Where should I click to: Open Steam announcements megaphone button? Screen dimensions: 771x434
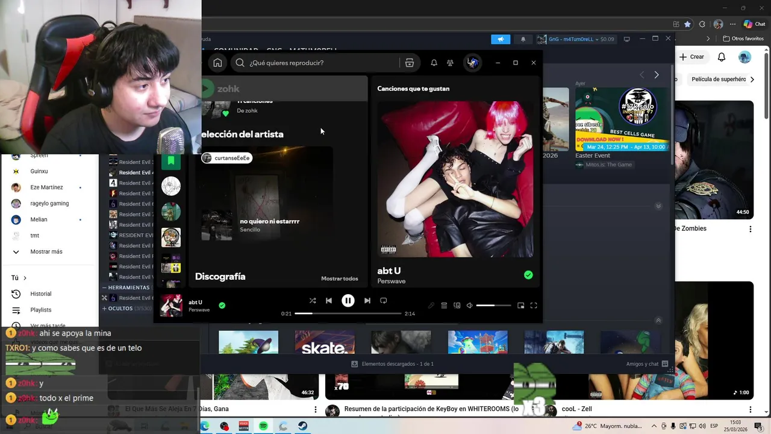(501, 39)
